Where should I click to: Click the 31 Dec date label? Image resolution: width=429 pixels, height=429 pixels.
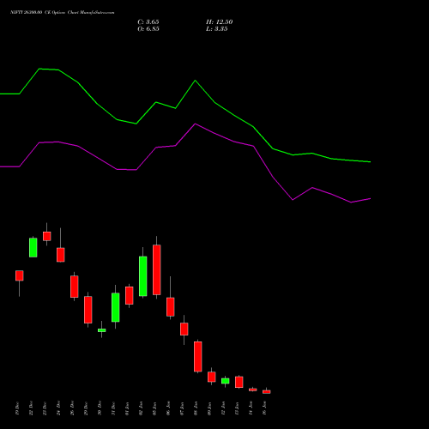[113, 408]
